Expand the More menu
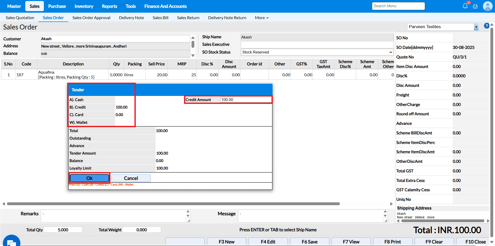This screenshot has height=246, width=495. tap(262, 18)
